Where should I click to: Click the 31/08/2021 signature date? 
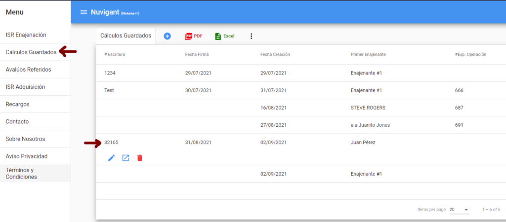coord(198,143)
